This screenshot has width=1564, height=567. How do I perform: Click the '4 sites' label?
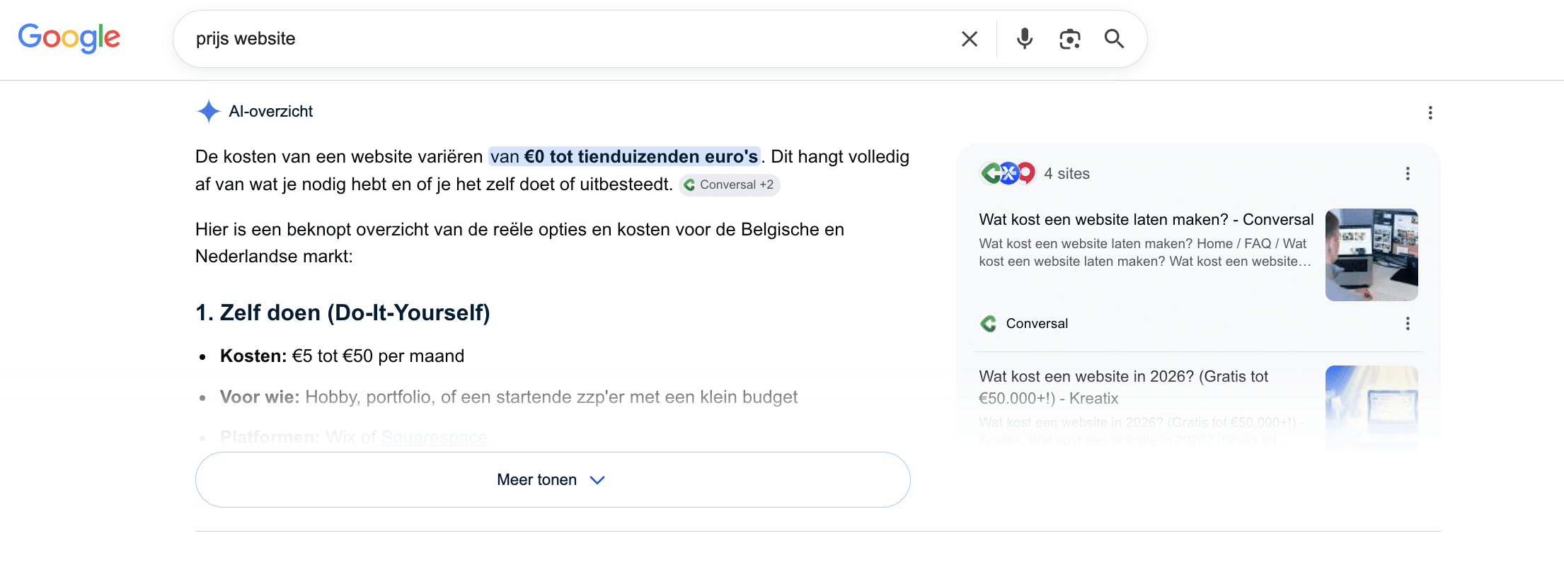point(1066,174)
